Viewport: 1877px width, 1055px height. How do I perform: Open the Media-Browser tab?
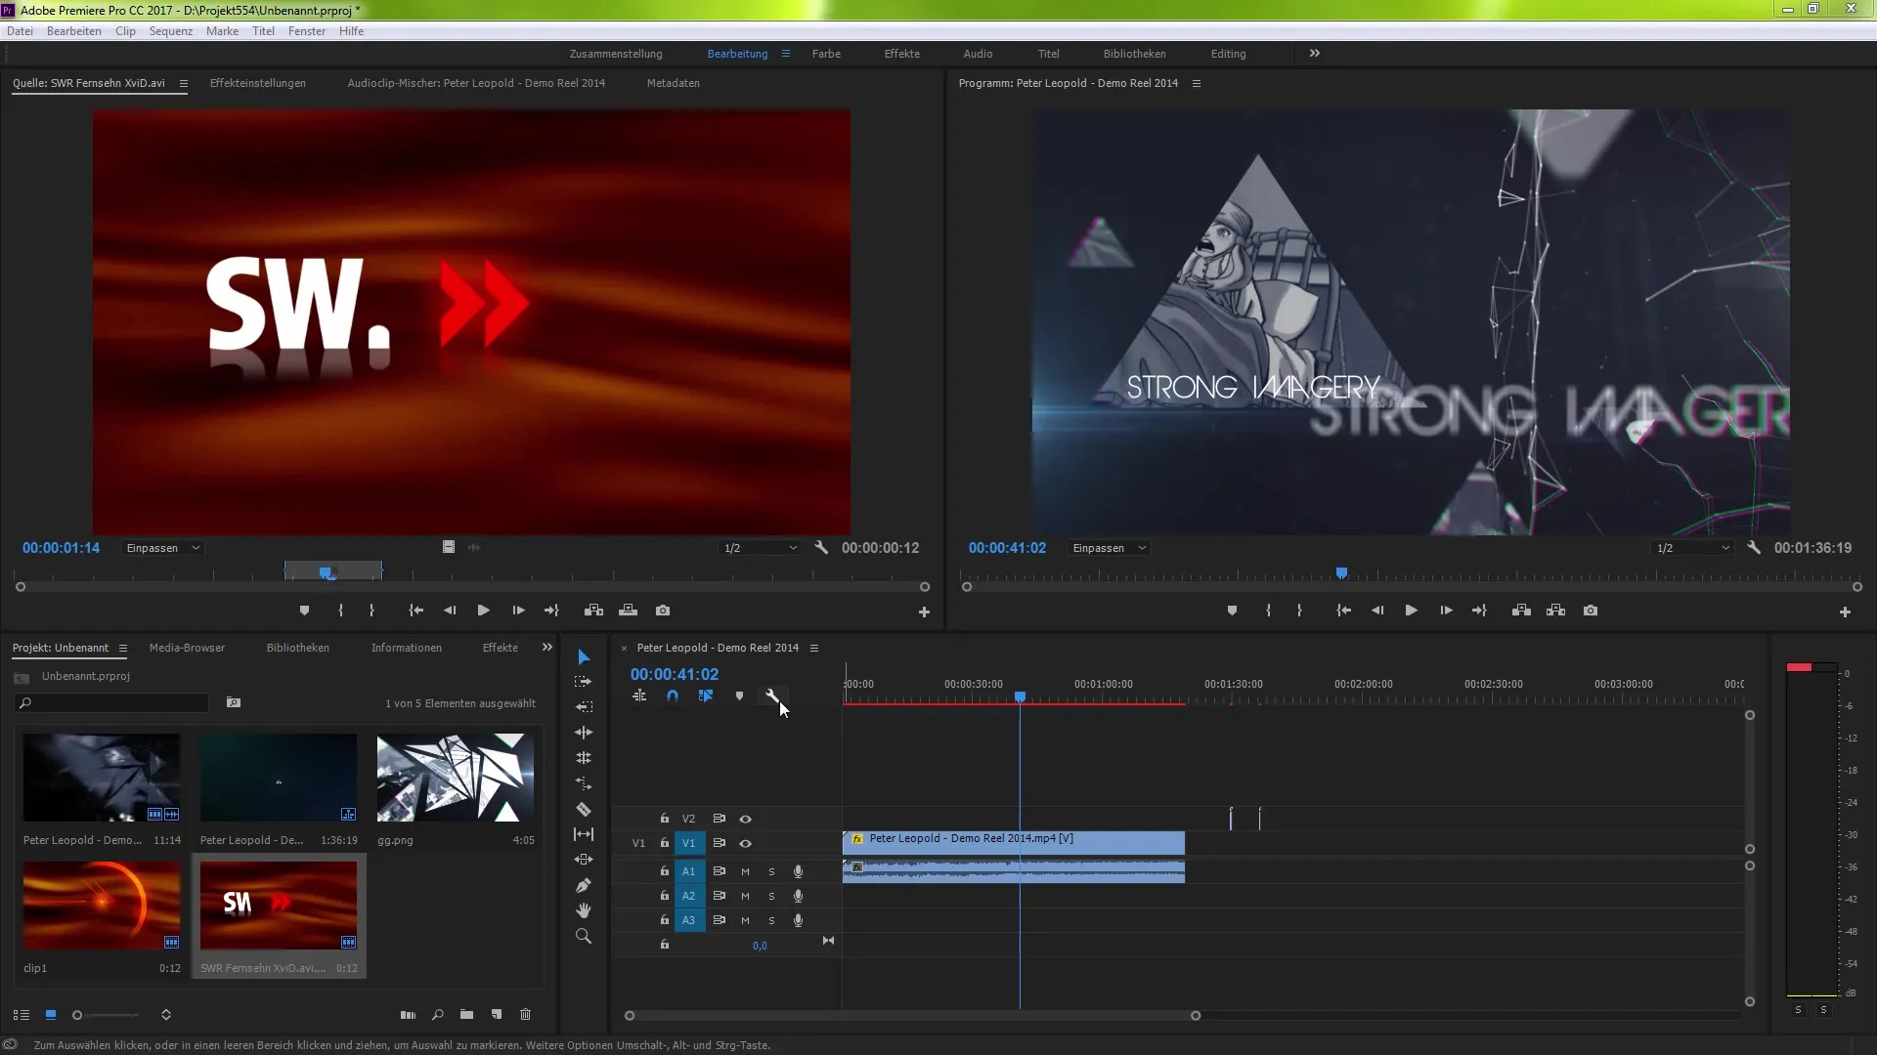click(x=187, y=648)
